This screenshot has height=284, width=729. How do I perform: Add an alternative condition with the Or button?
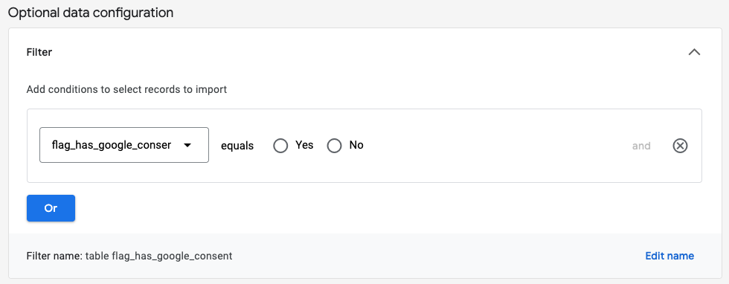coord(51,208)
